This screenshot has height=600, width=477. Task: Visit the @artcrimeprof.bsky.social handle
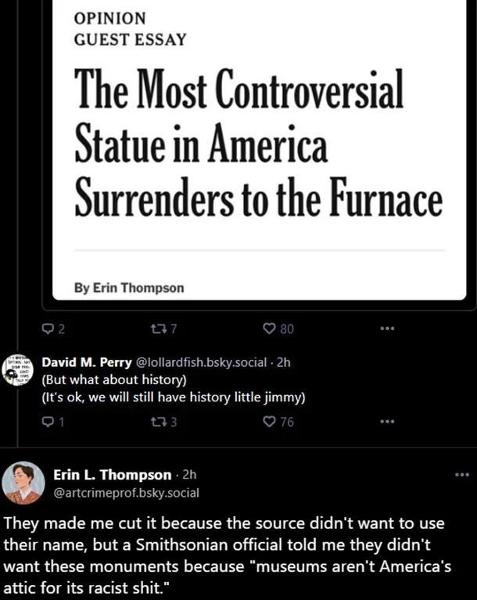(126, 493)
